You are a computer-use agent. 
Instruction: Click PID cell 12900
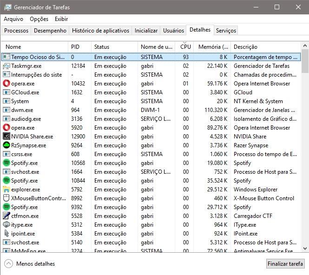coord(78,137)
